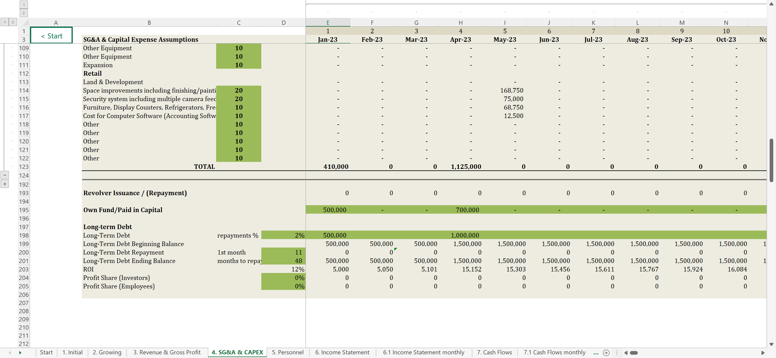Image resolution: width=776 pixels, height=358 pixels.
Task: Select row 123 header
Action: 24,167
